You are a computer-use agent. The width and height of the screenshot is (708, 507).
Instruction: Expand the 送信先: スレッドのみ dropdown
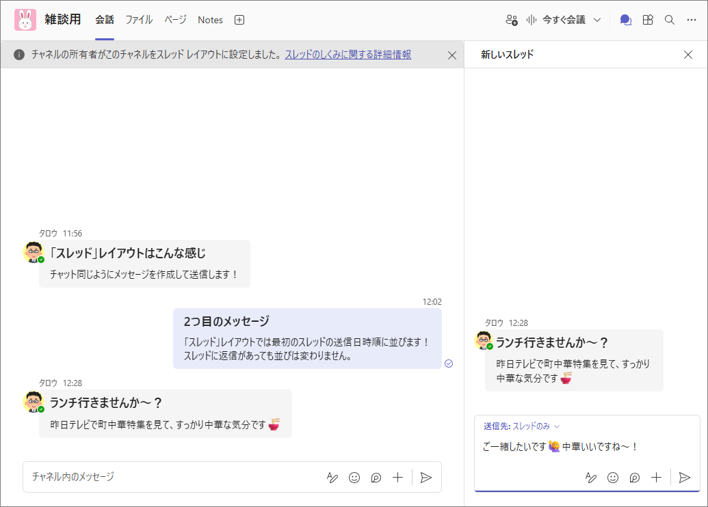pos(522,426)
